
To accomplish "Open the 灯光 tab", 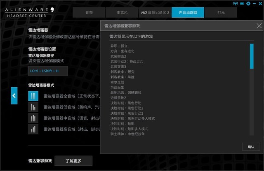I will tap(221, 12).
